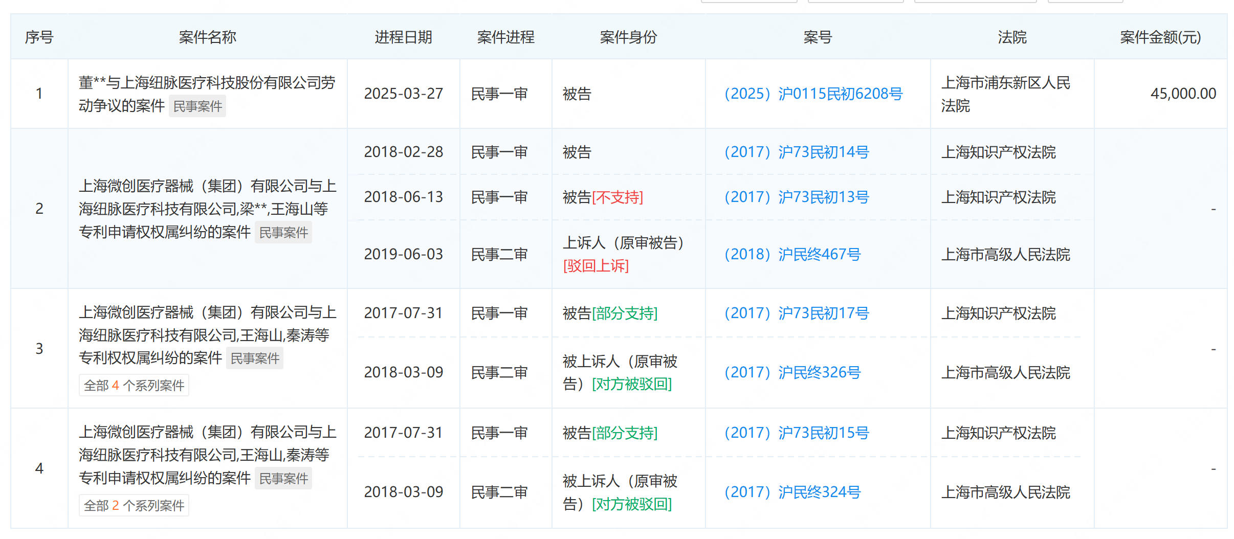This screenshot has width=1234, height=539.
Task: Click 上海市高级人民法院 in 沪民终324号 row
Action: coord(1005,492)
